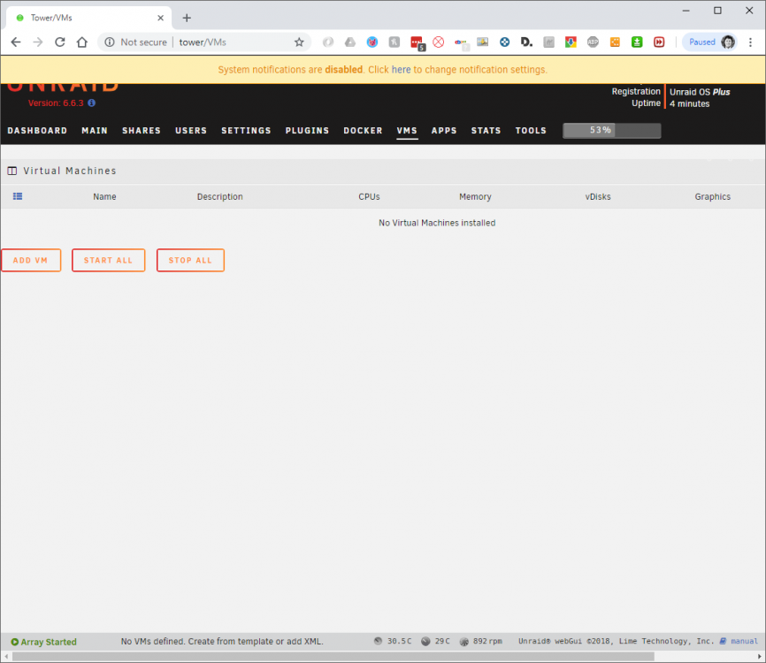Viewport: 766px width, 663px height.
Task: Toggle the VM list view icon
Action: tap(18, 196)
